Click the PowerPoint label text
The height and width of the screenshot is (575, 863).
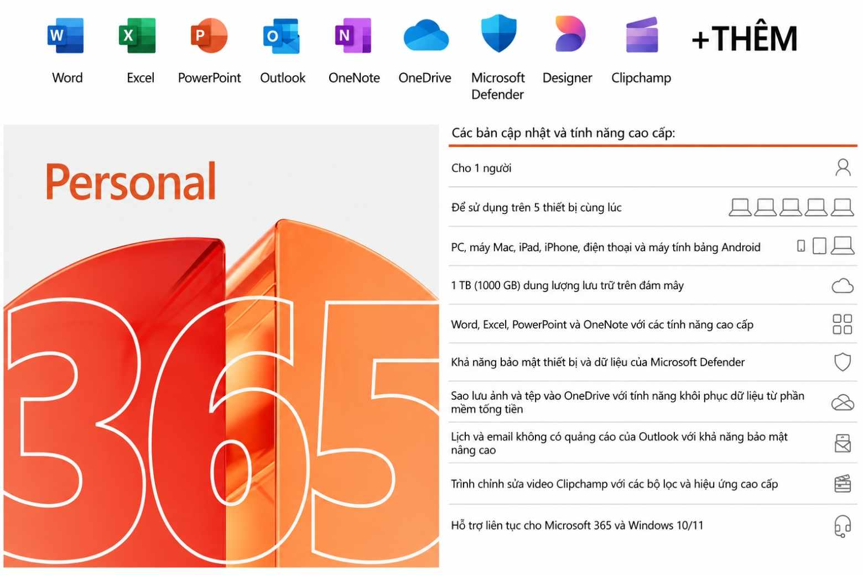pyautogui.click(x=209, y=78)
